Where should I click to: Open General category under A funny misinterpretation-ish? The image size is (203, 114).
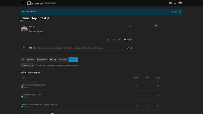[x=25, y=87]
